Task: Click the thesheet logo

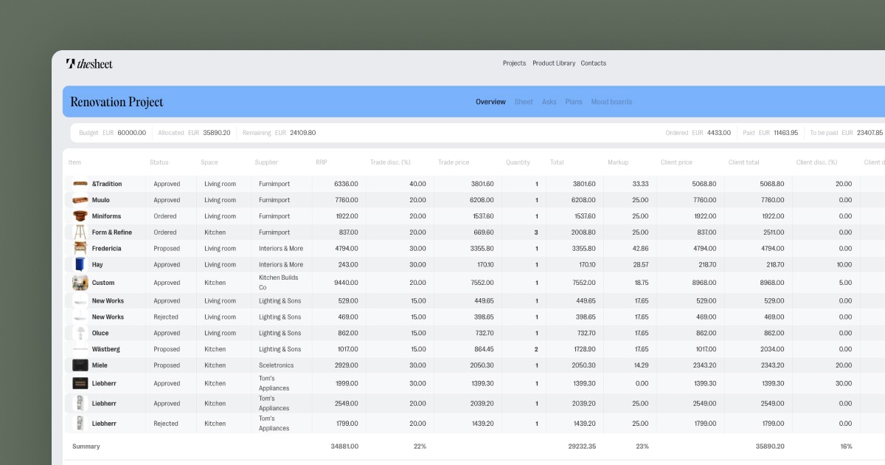Action: [89, 63]
